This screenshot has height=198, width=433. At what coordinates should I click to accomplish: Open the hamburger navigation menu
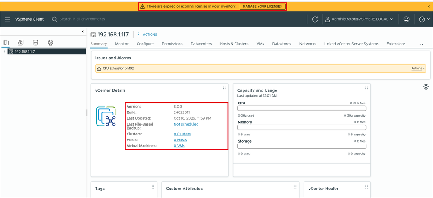click(8, 19)
